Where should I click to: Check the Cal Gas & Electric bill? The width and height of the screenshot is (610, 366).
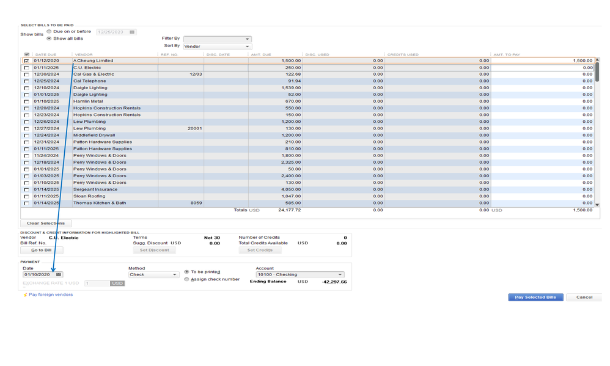tap(26, 75)
